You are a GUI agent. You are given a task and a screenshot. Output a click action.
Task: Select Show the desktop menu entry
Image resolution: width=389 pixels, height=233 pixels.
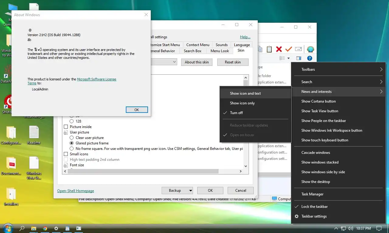338,182
